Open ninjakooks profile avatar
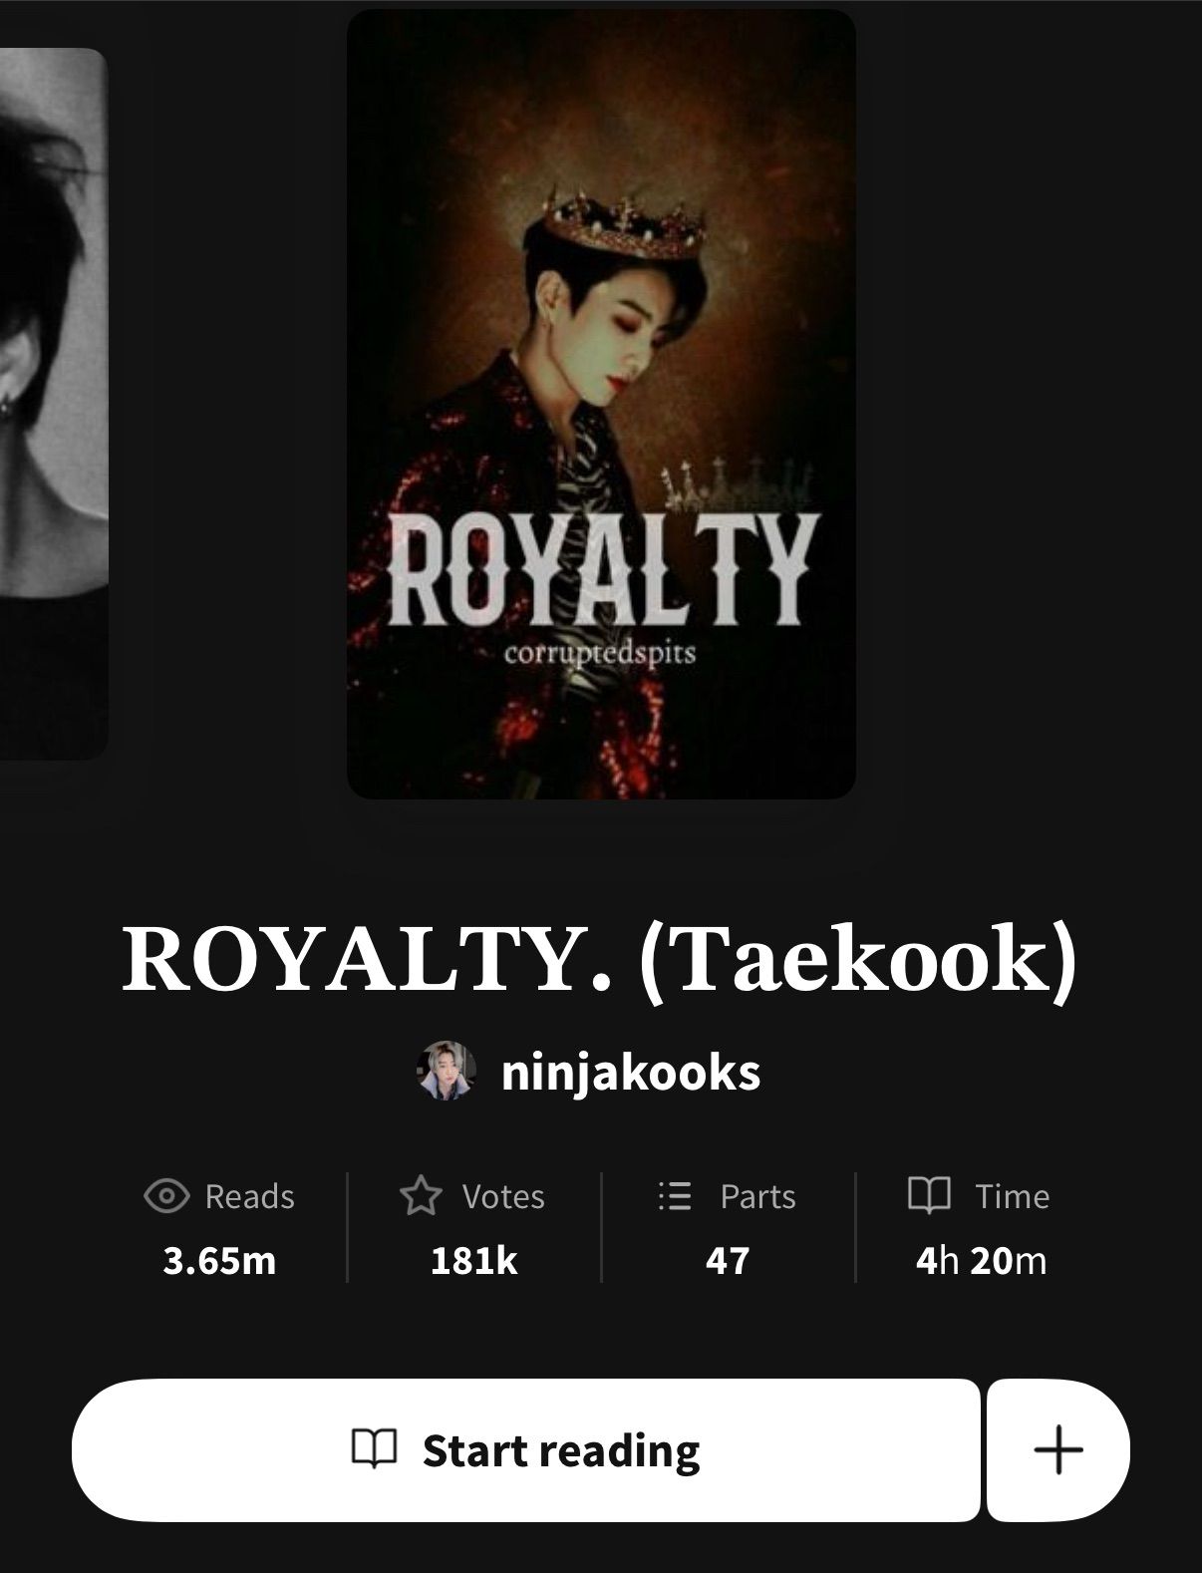The width and height of the screenshot is (1202, 1573). click(446, 1072)
